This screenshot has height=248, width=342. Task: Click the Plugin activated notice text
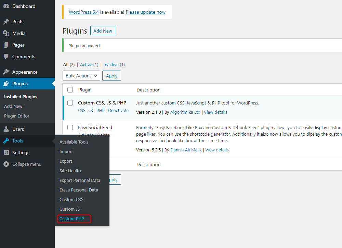[84, 46]
